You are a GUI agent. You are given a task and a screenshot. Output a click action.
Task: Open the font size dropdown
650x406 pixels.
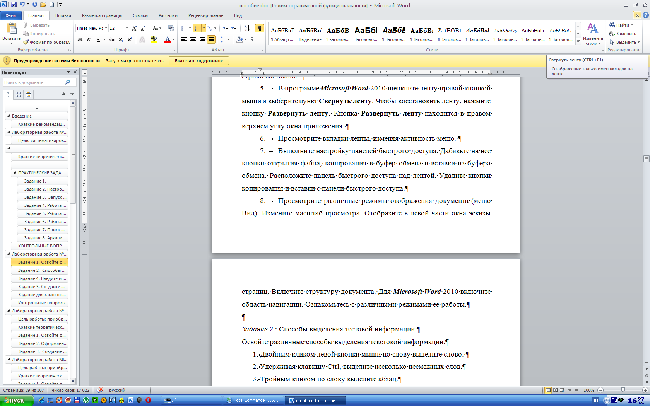point(127,28)
